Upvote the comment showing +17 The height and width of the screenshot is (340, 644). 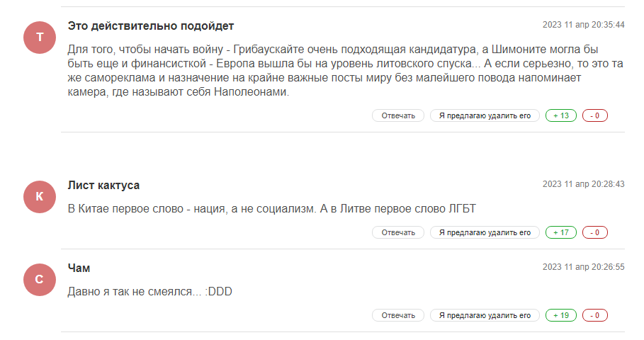click(561, 232)
